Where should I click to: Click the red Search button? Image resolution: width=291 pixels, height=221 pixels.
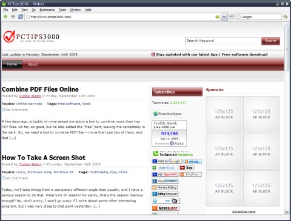[x=270, y=41]
